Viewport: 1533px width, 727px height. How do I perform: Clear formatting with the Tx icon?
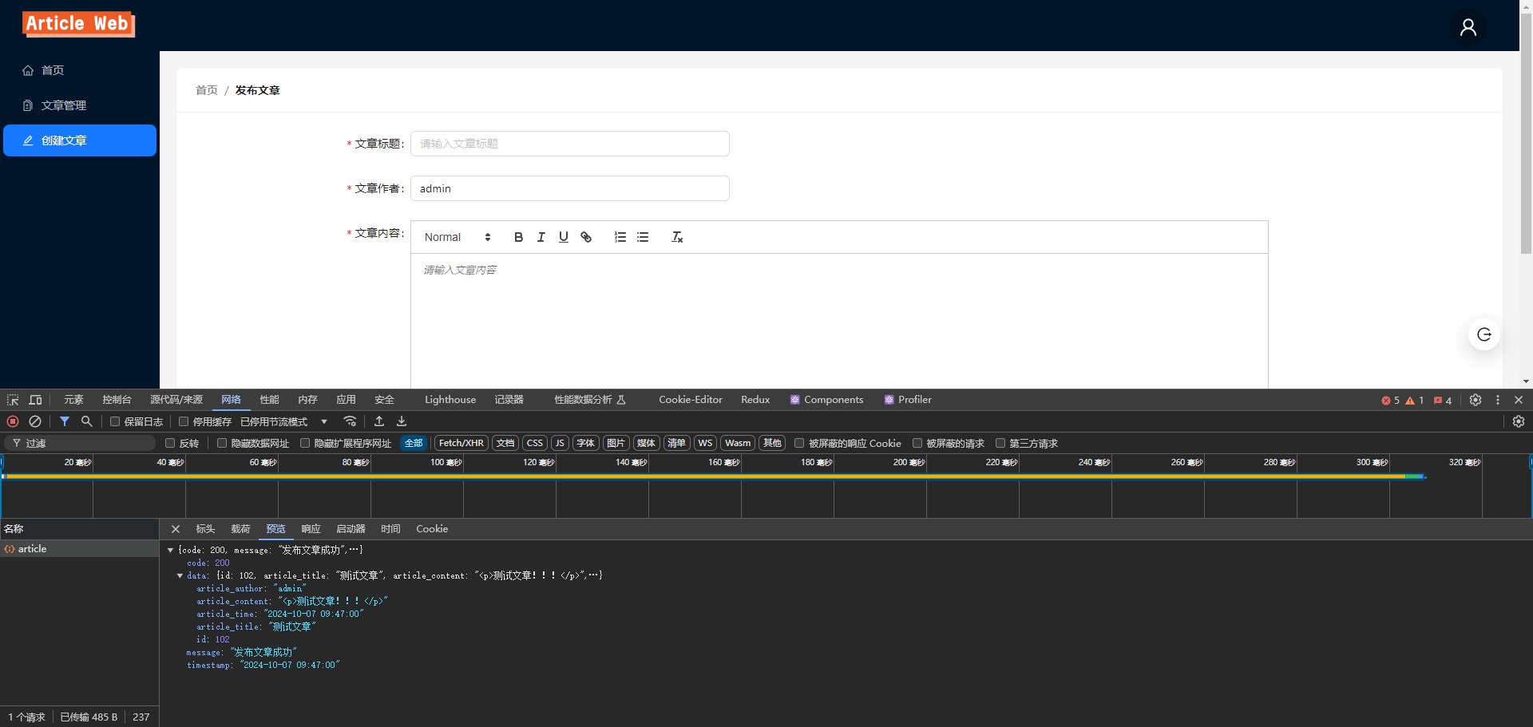click(677, 237)
